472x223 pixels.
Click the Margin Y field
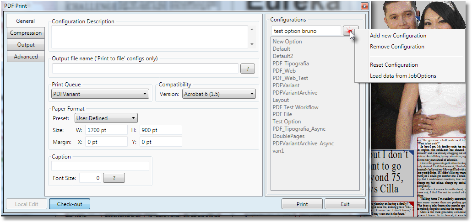161,142
